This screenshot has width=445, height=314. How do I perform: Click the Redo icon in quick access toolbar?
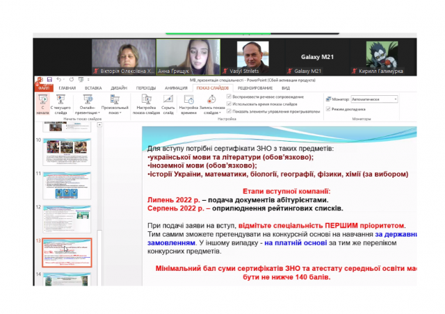pyautogui.click(x=72, y=80)
